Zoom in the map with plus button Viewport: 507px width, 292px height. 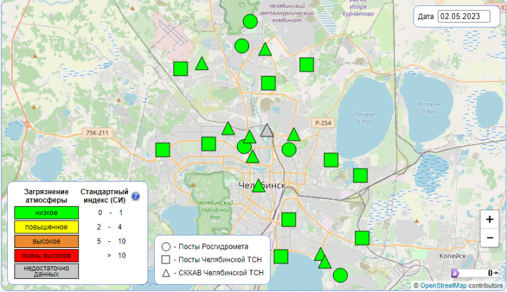[489, 219]
